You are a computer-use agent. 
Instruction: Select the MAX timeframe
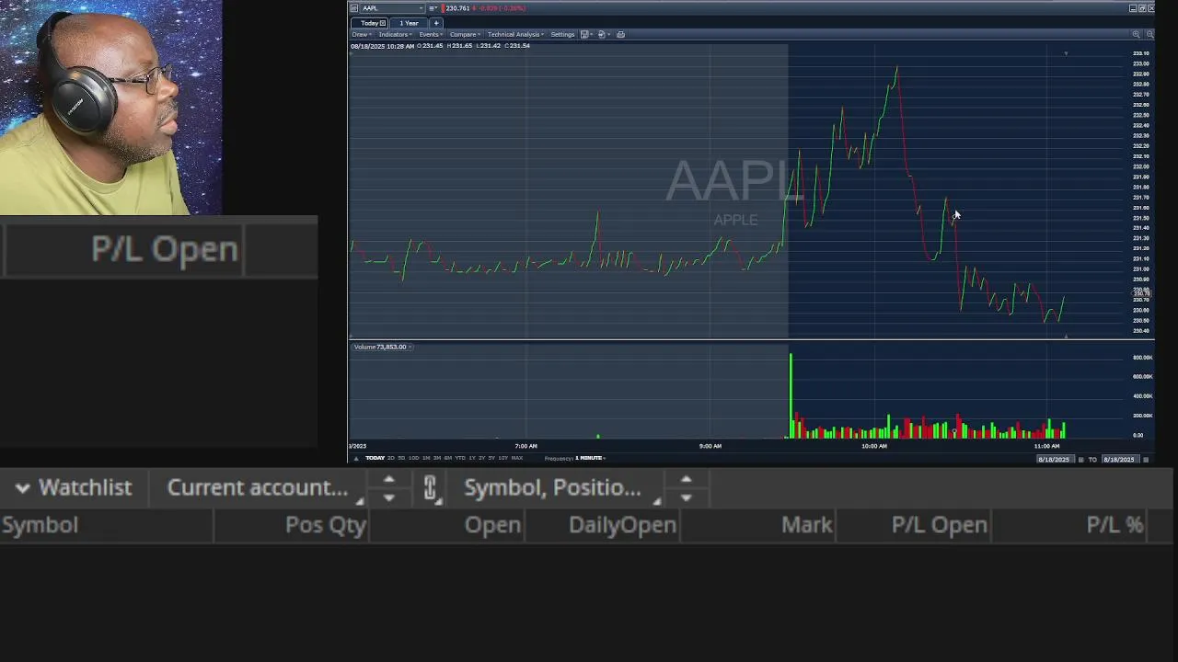[x=517, y=458]
